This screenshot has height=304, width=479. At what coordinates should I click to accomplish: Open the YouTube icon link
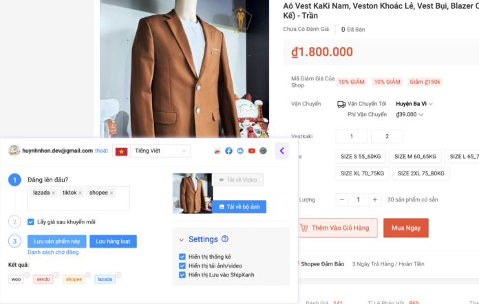coord(251,151)
